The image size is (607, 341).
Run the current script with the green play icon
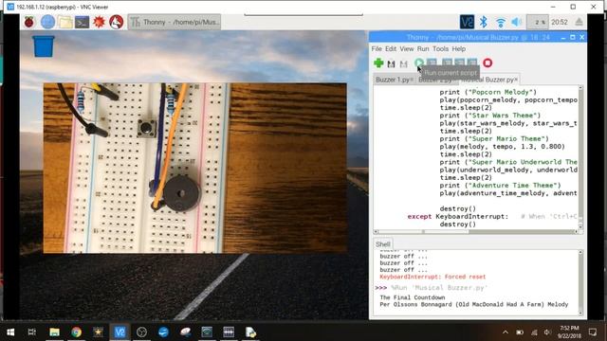(419, 63)
